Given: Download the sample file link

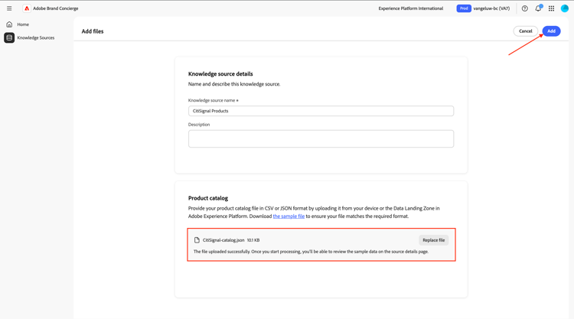Looking at the screenshot, I should [289, 216].
